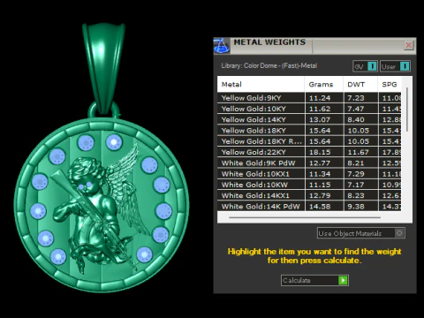Click the green arrow on Calculate
Screen dimensions: 424x318
[x=343, y=280]
